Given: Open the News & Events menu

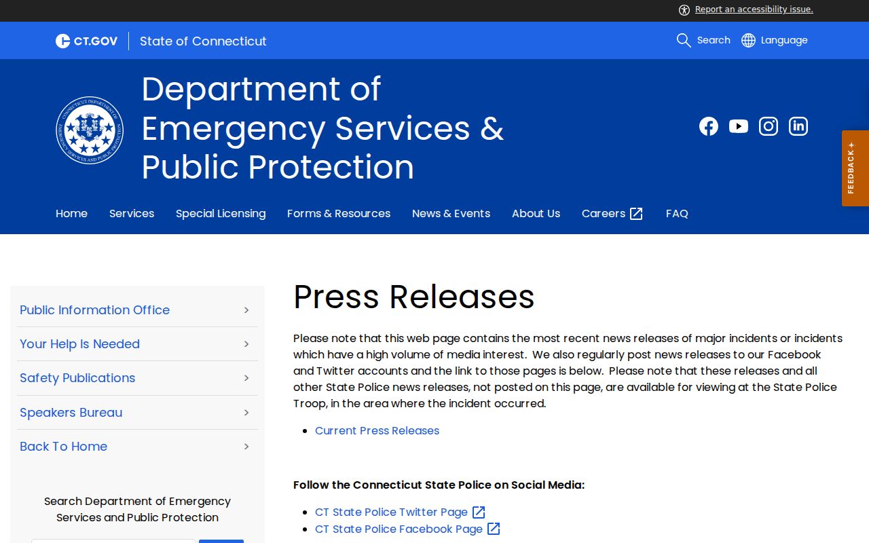Looking at the screenshot, I should (451, 213).
